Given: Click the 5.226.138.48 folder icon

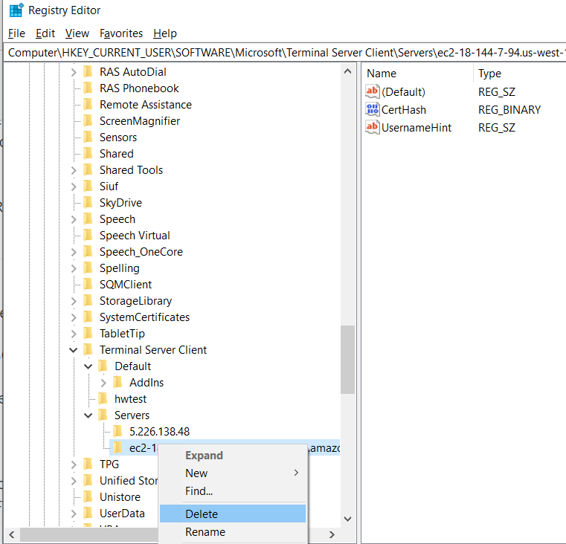Looking at the screenshot, I should (x=118, y=431).
